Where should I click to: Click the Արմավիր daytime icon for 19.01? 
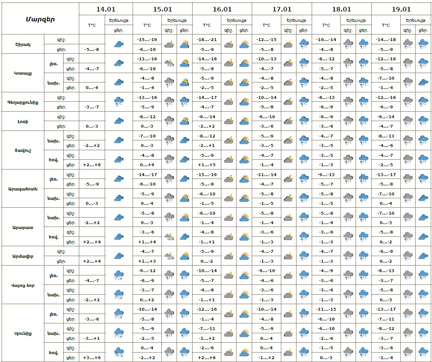pyautogui.click(x=423, y=256)
